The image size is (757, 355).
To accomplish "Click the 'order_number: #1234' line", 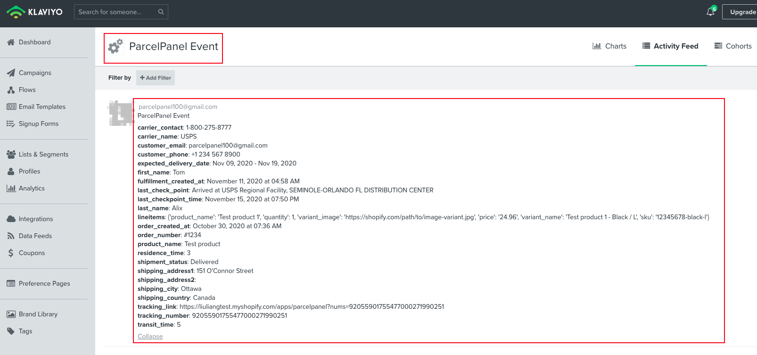I will click(x=169, y=235).
